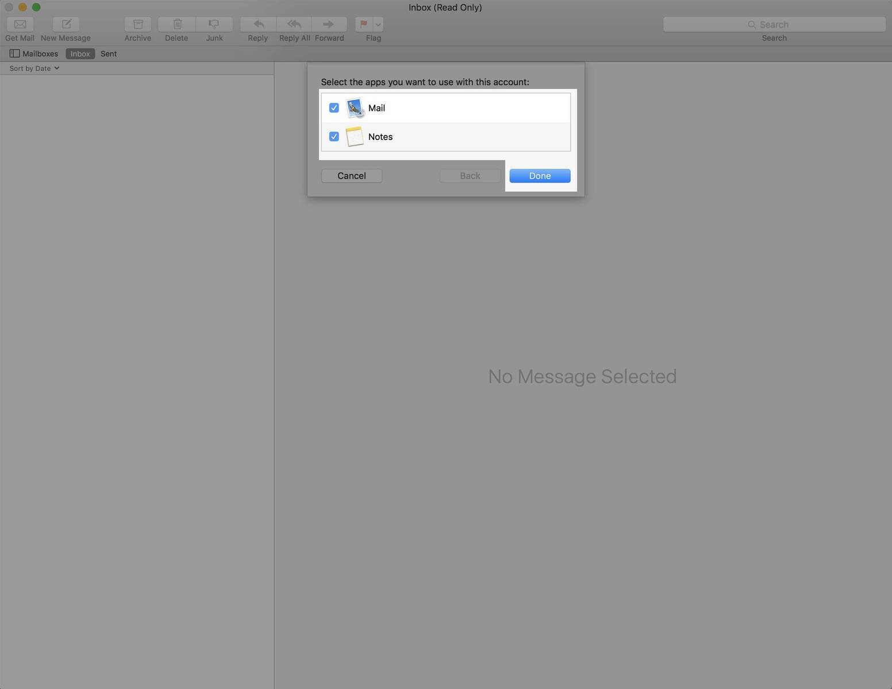Image resolution: width=892 pixels, height=689 pixels.
Task: Toggle the Mailboxes sidebar button
Action: (34, 53)
